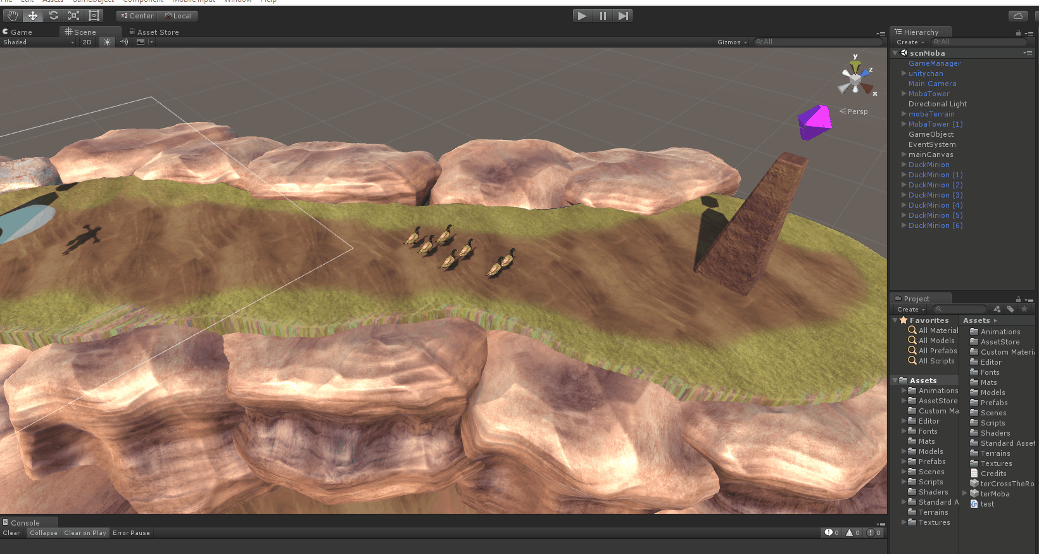Viewport: 1039px width, 554px height.
Task: Open the Asset Store tab
Action: (154, 32)
